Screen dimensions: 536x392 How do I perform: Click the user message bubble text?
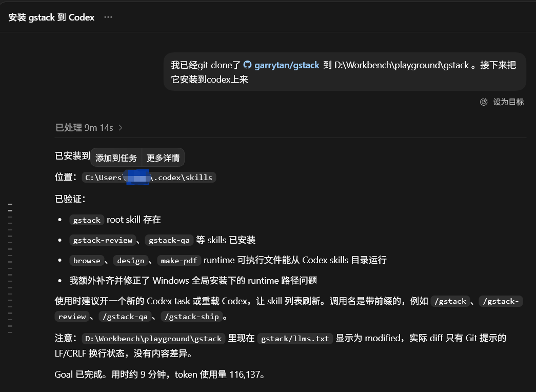pyautogui.click(x=345, y=72)
